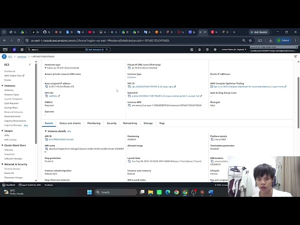
Task: Copy the Instance ARN
Action: (129, 105)
